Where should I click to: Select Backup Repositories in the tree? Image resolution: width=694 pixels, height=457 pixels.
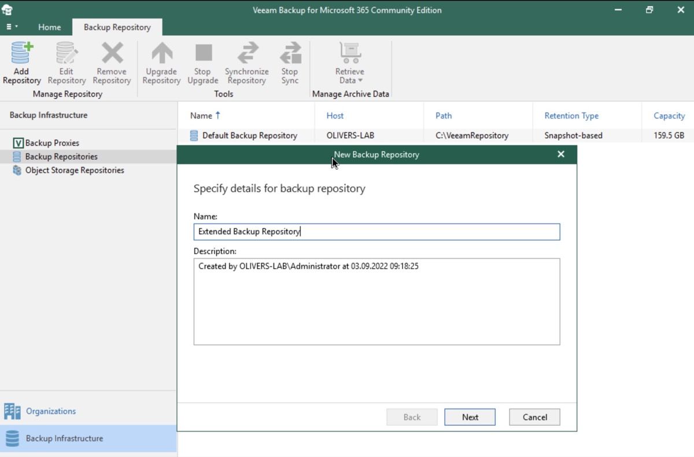pyautogui.click(x=61, y=157)
